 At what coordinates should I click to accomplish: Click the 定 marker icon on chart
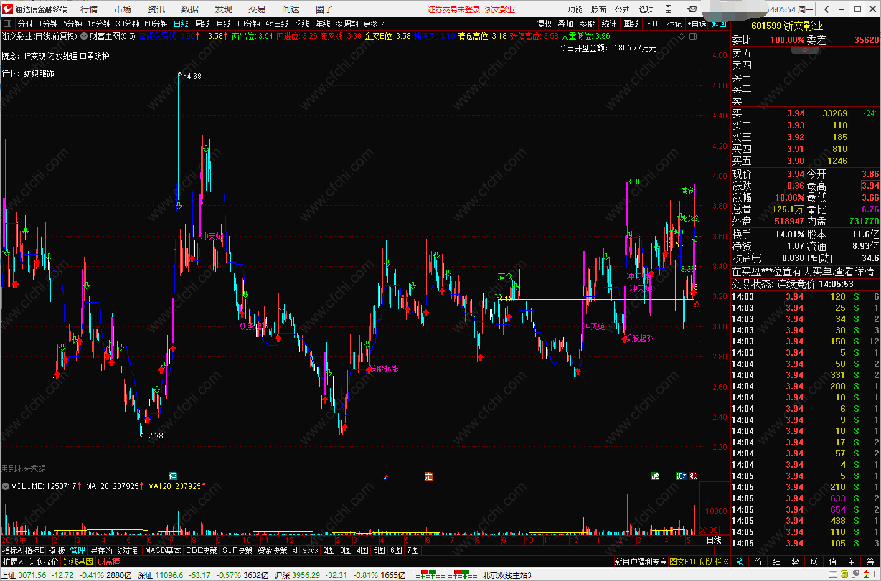pyautogui.click(x=428, y=476)
